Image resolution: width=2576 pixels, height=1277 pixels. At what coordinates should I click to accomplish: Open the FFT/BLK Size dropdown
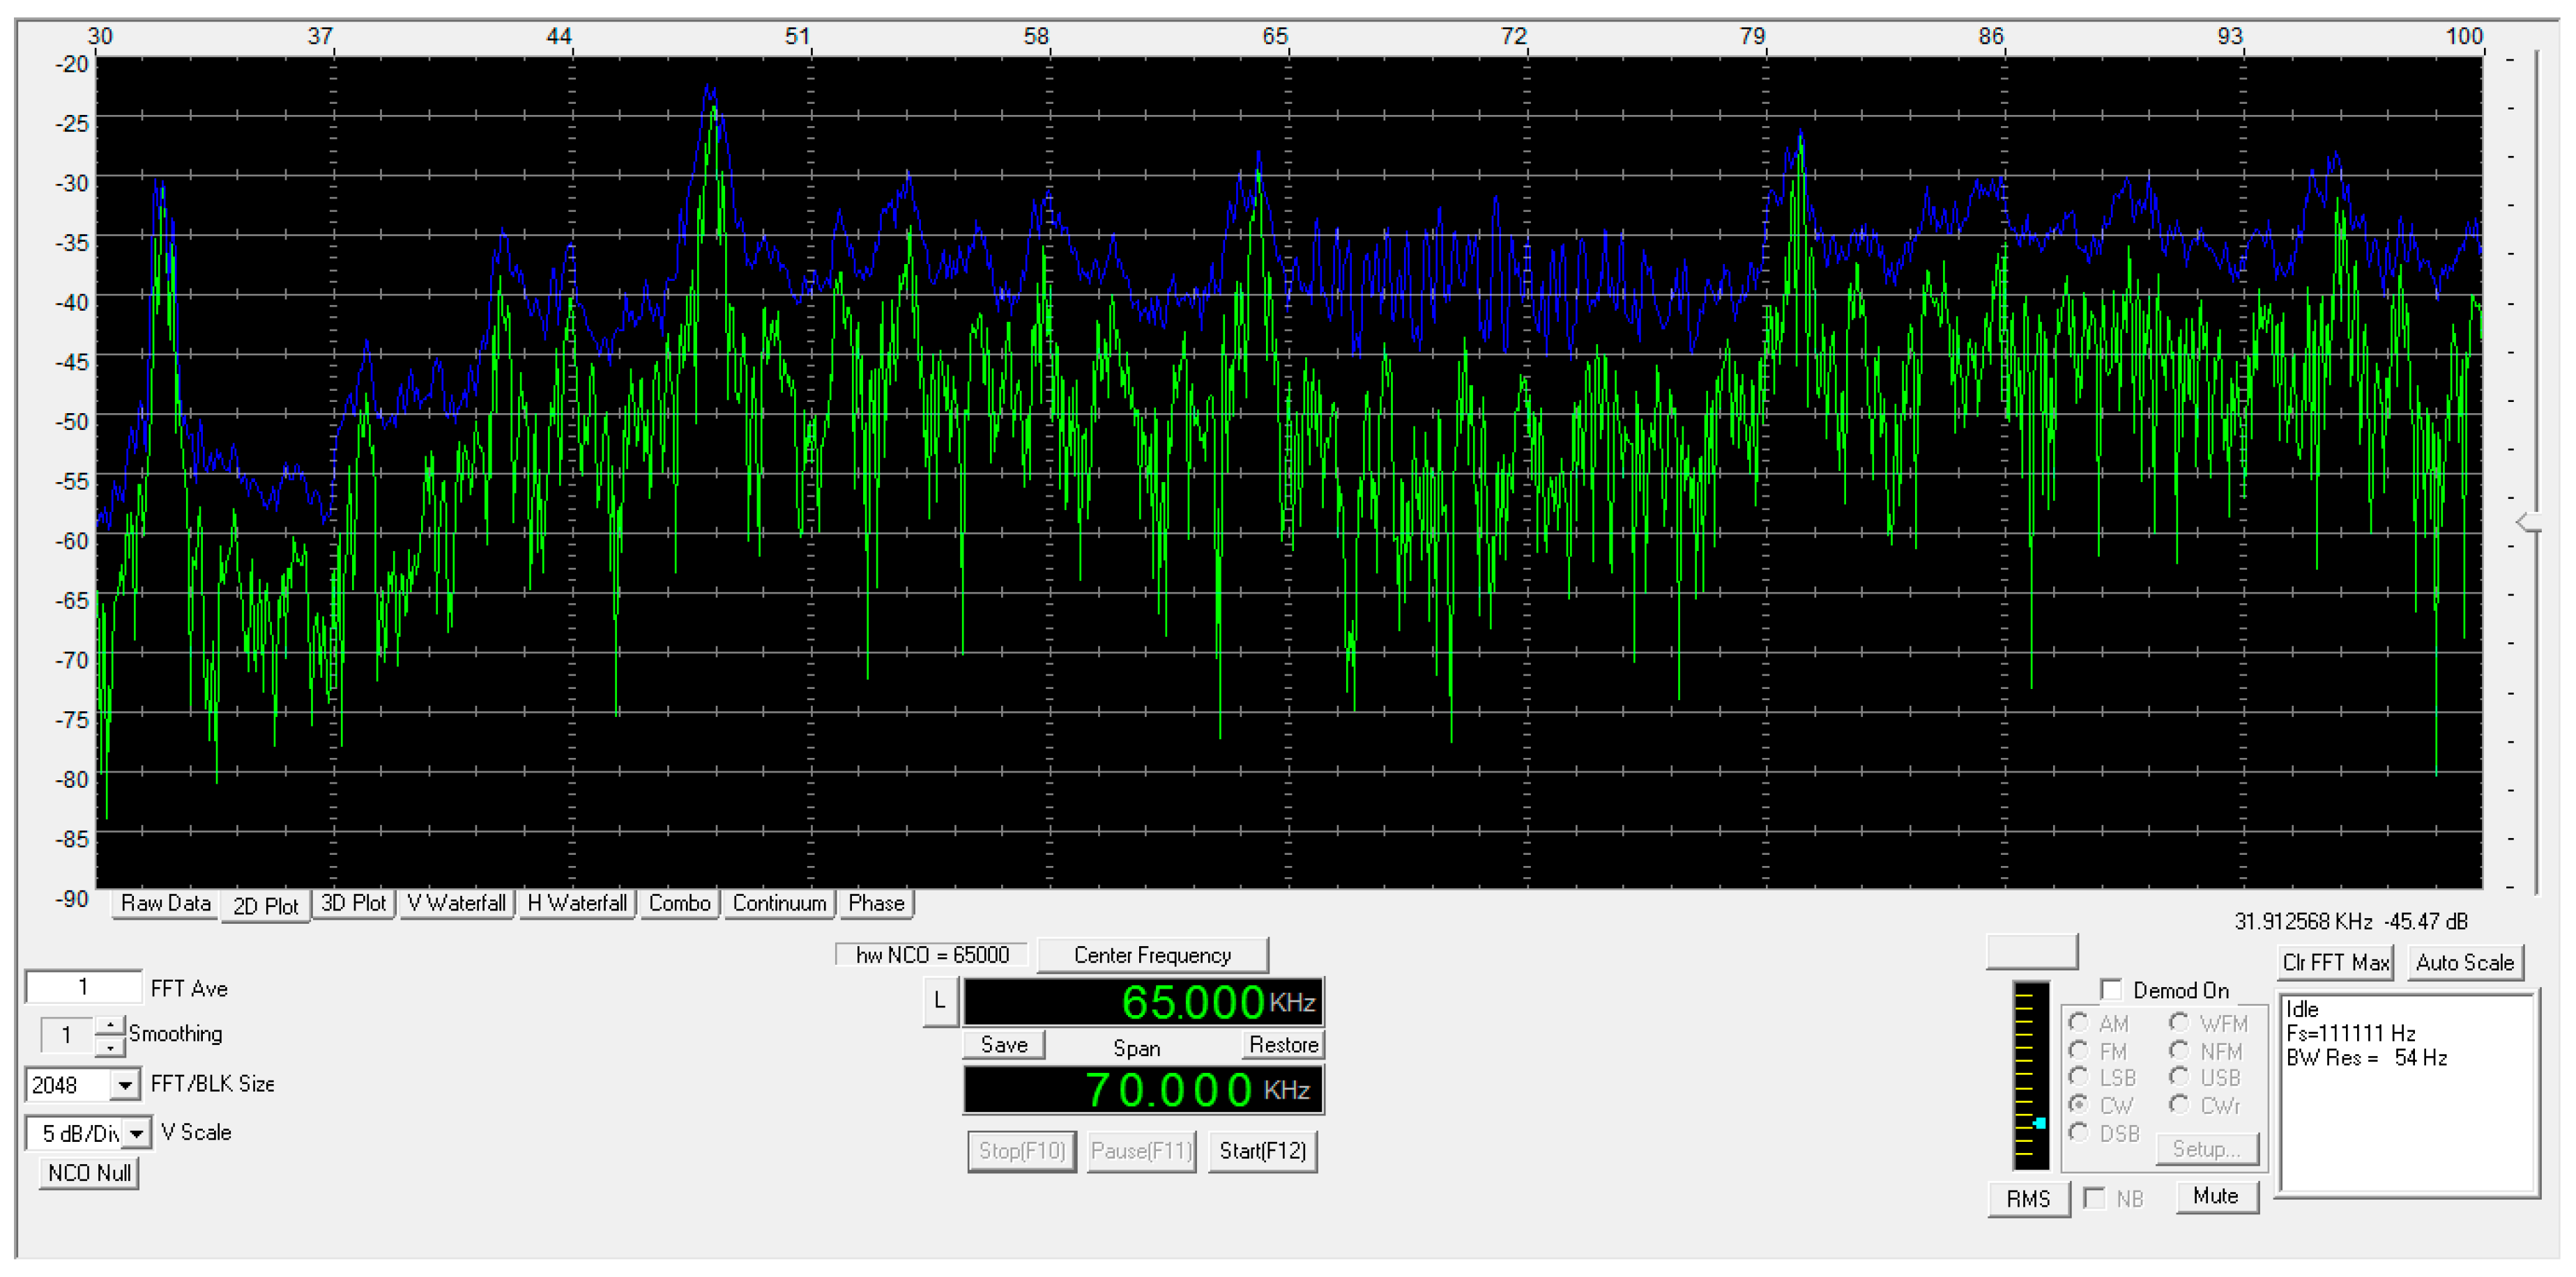point(124,1084)
